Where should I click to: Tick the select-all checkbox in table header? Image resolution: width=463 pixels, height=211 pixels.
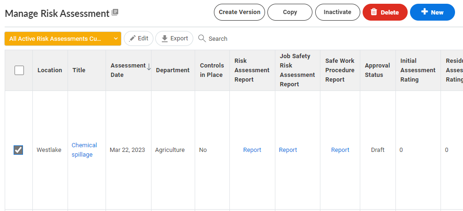pyautogui.click(x=19, y=70)
